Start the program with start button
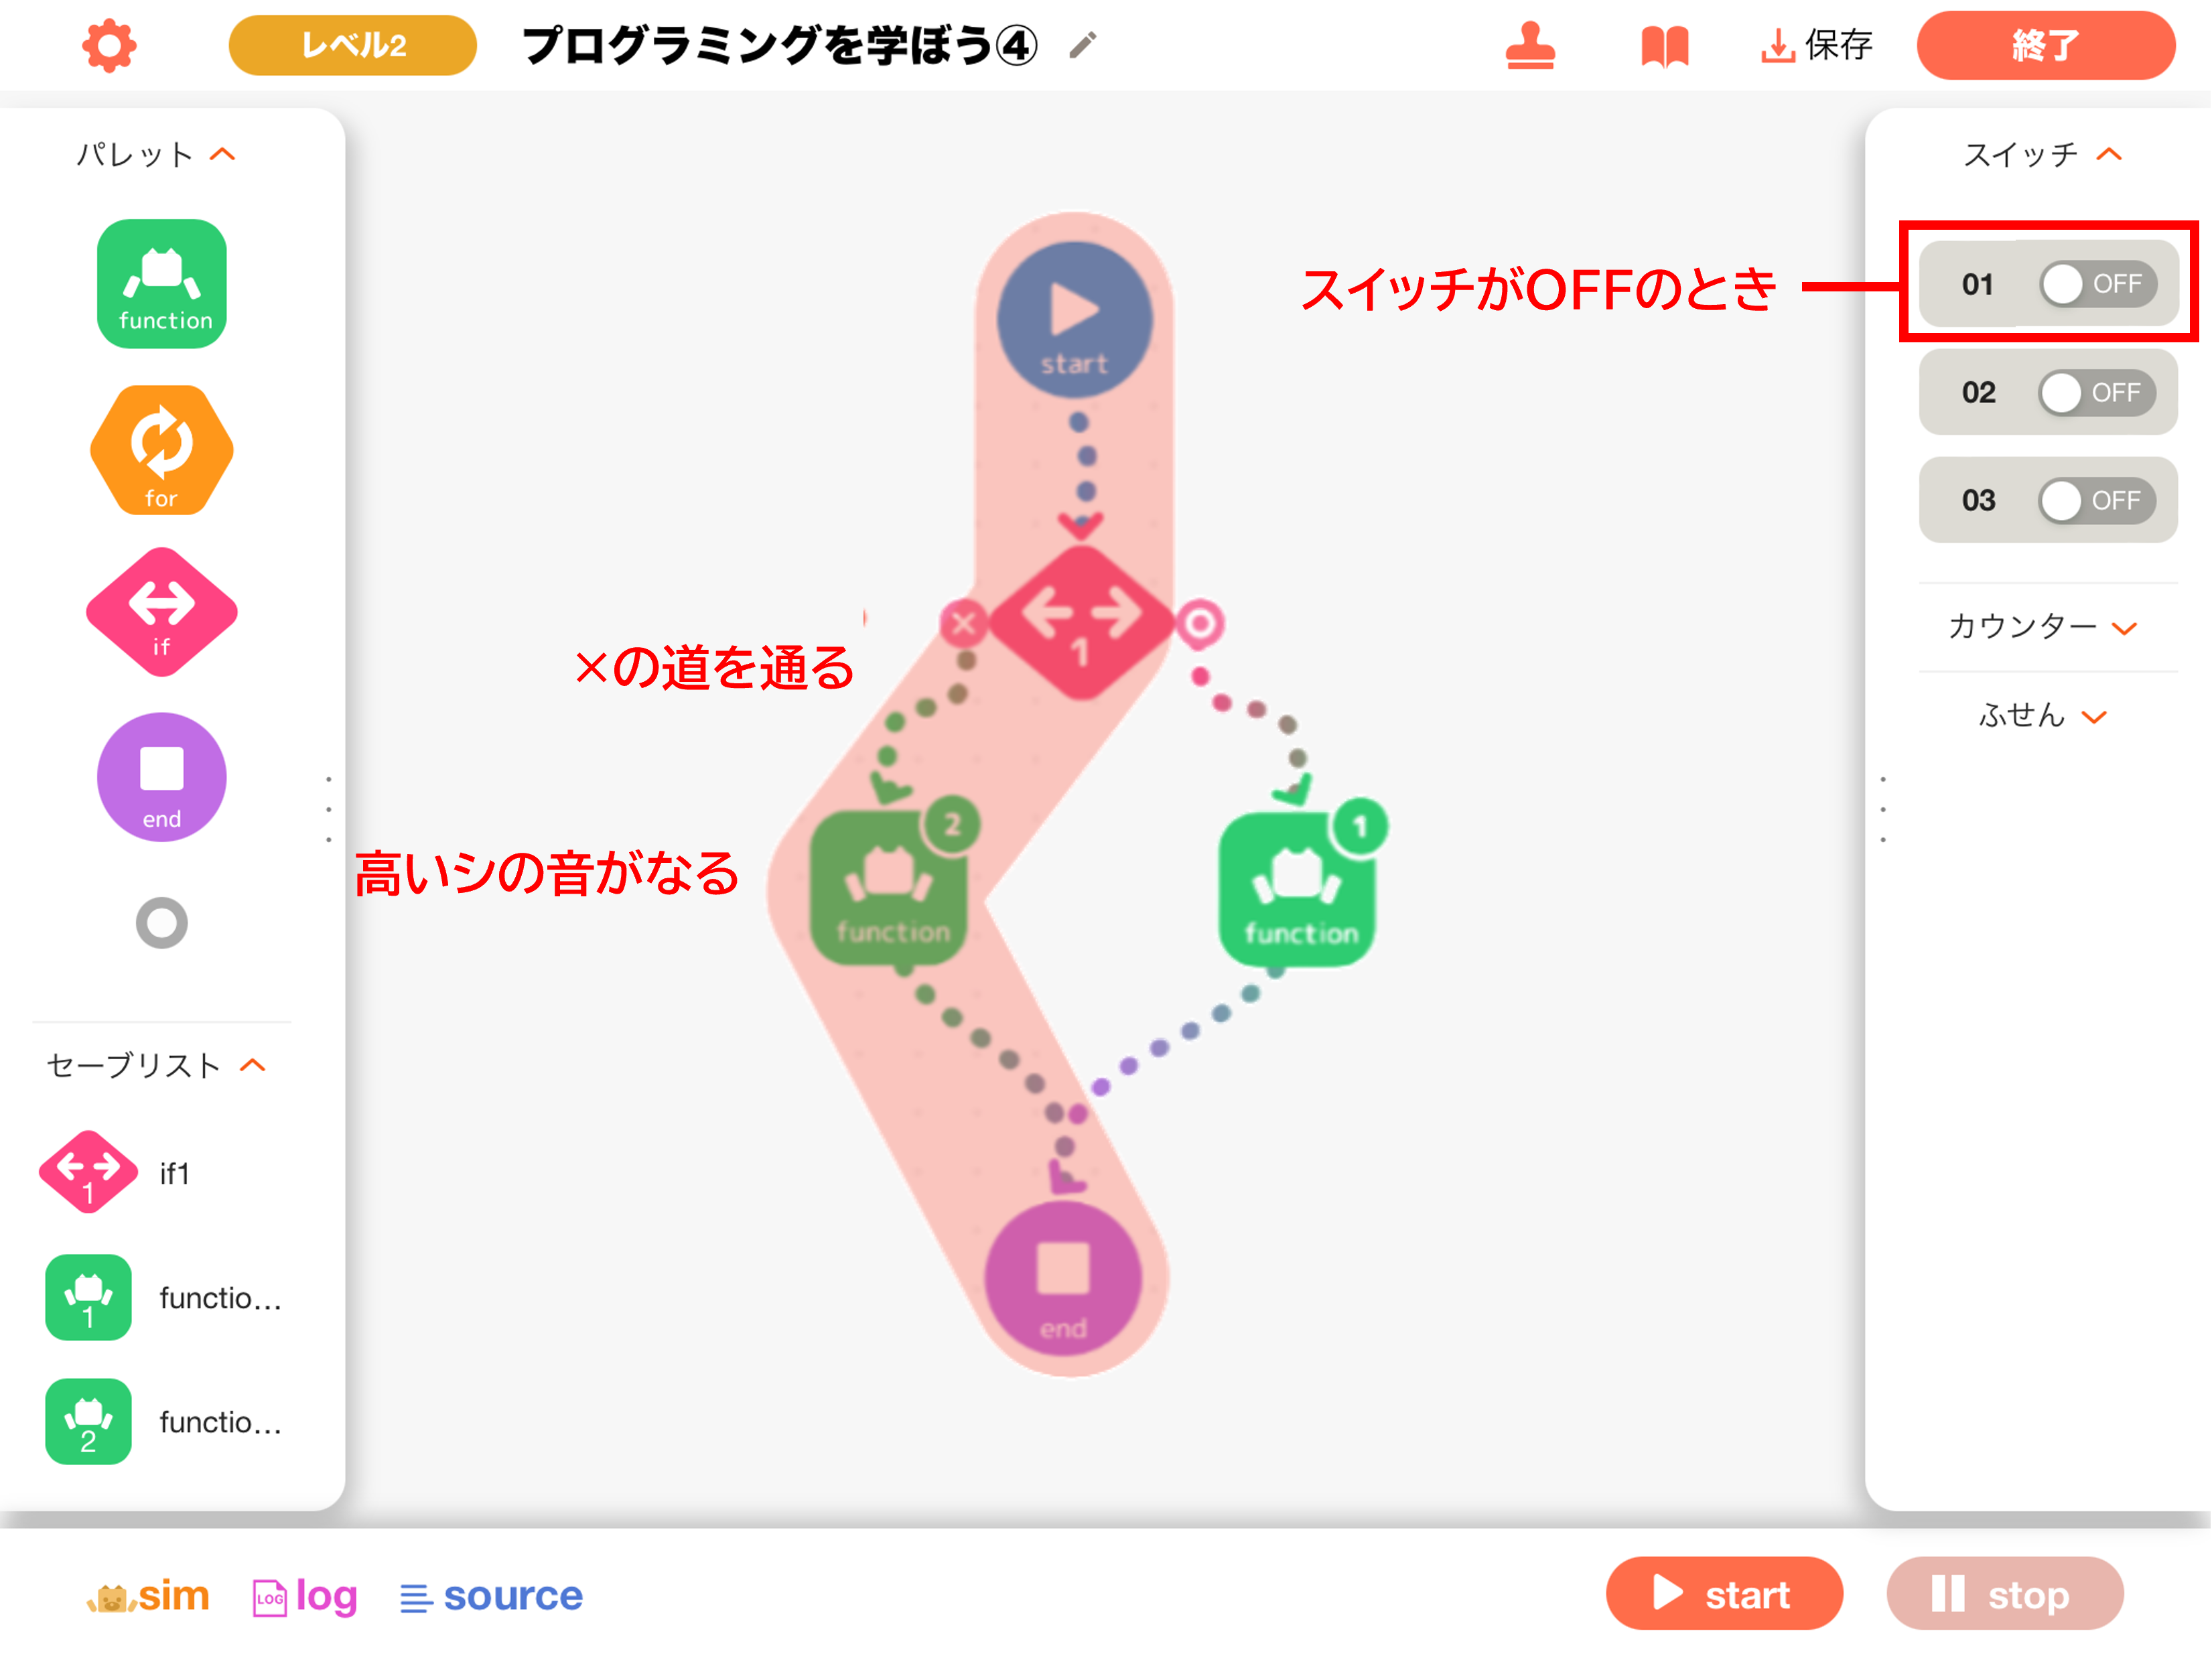This screenshot has width=2212, height=1658. (1724, 1593)
